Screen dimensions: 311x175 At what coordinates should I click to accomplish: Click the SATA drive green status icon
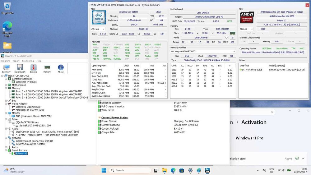[x=241, y=70]
